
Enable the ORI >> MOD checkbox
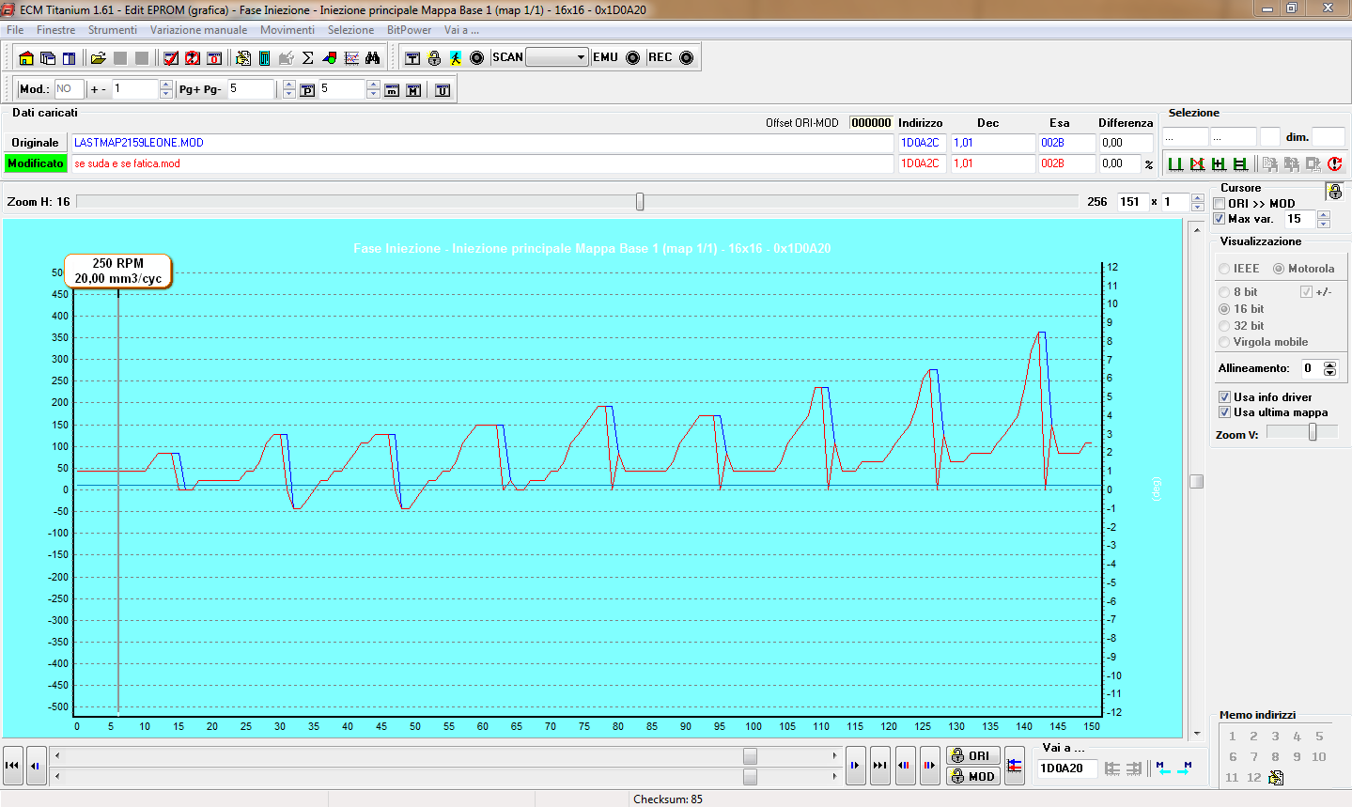pos(1220,204)
